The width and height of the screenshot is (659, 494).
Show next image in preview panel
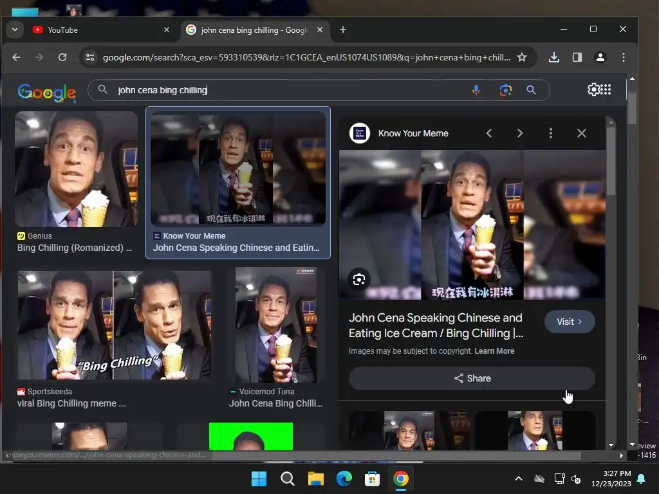coord(520,133)
